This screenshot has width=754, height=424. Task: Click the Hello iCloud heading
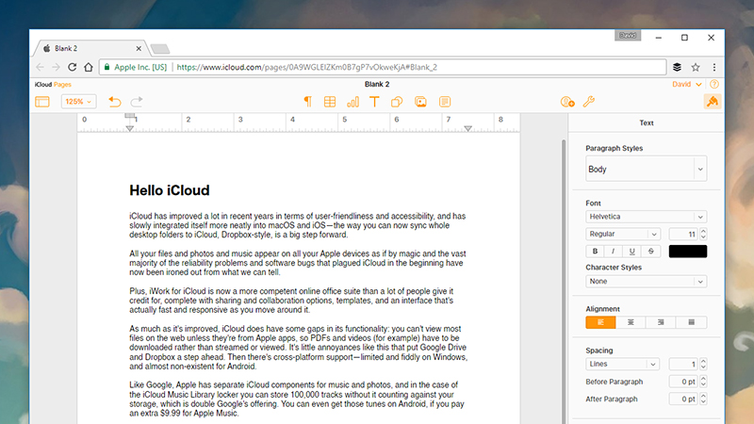[170, 190]
